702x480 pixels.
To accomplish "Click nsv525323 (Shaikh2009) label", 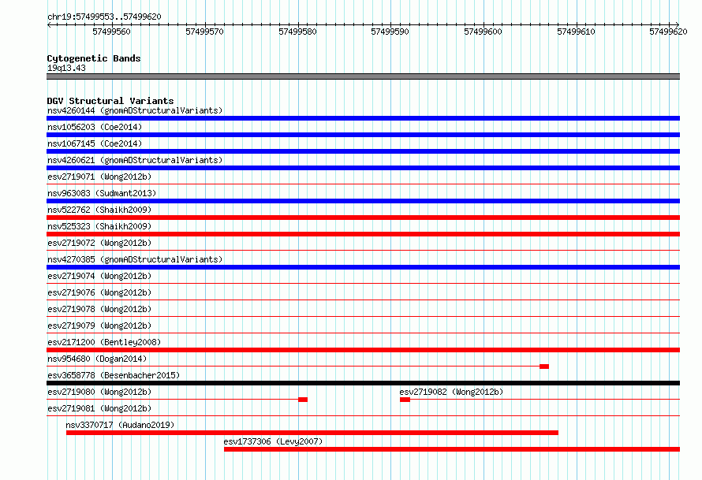I will [x=99, y=226].
